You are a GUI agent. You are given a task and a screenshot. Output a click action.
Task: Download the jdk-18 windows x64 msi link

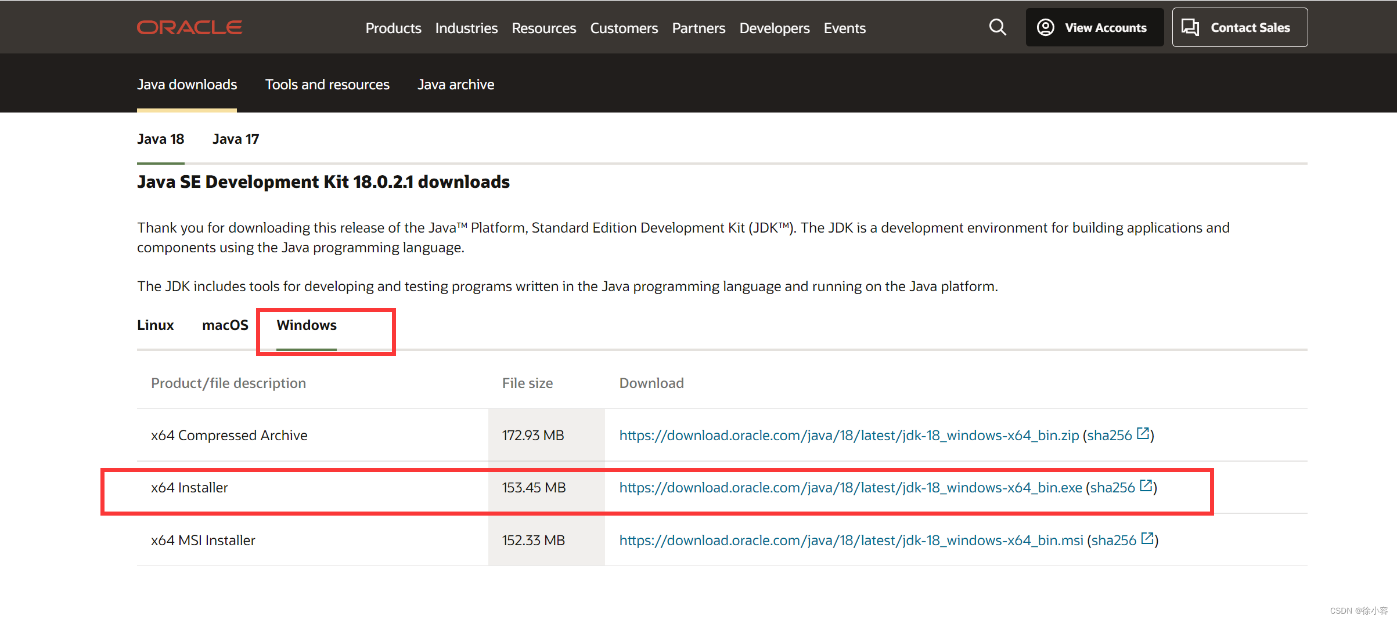[x=851, y=541]
